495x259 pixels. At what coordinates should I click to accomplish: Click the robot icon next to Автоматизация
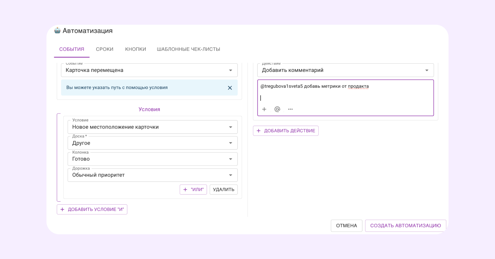pyautogui.click(x=57, y=31)
